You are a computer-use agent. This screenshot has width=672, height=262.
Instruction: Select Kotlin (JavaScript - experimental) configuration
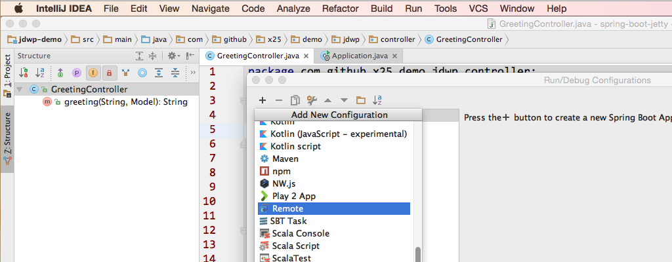pos(334,134)
